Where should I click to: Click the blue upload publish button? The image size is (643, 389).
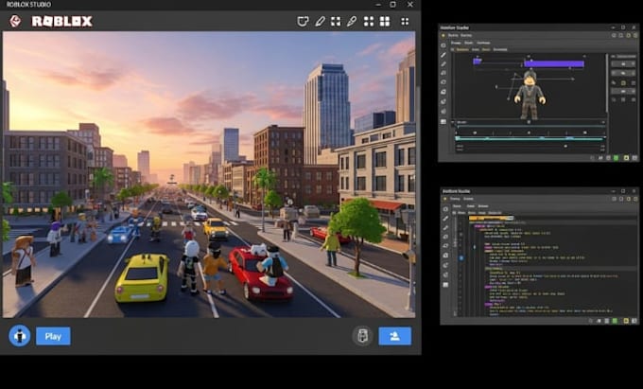pyautogui.click(x=395, y=336)
